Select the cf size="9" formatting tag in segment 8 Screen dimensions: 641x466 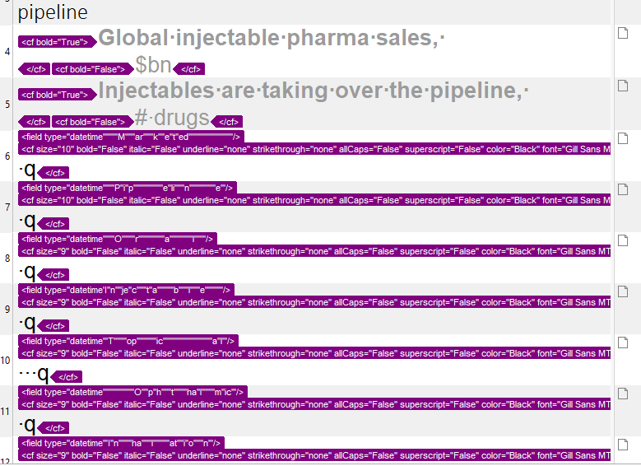pos(314,251)
